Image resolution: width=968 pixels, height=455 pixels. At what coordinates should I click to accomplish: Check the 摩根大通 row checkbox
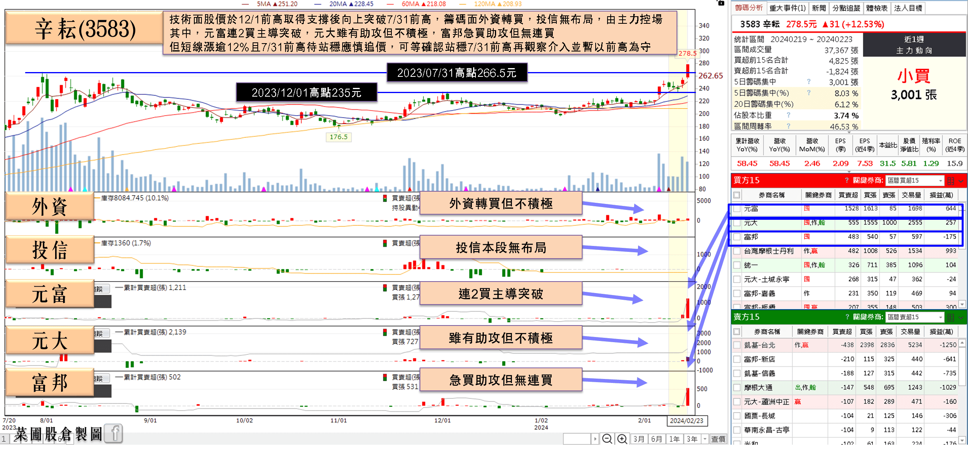pyautogui.click(x=737, y=388)
